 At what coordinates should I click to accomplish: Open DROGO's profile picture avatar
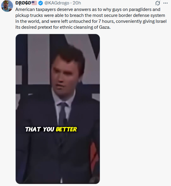pyautogui.click(x=7, y=6)
